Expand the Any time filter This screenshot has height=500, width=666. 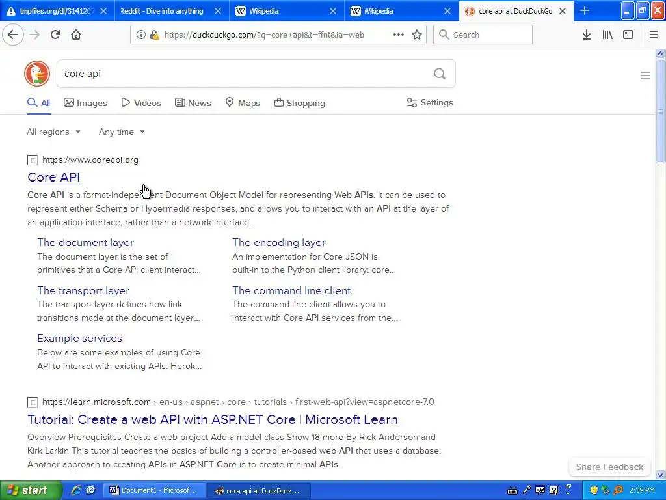coord(122,132)
